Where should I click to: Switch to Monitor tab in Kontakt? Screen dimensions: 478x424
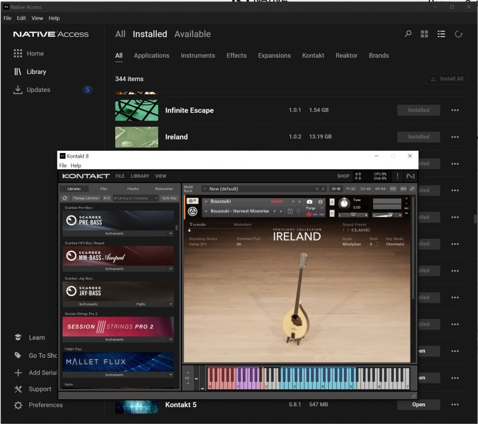tap(133, 189)
